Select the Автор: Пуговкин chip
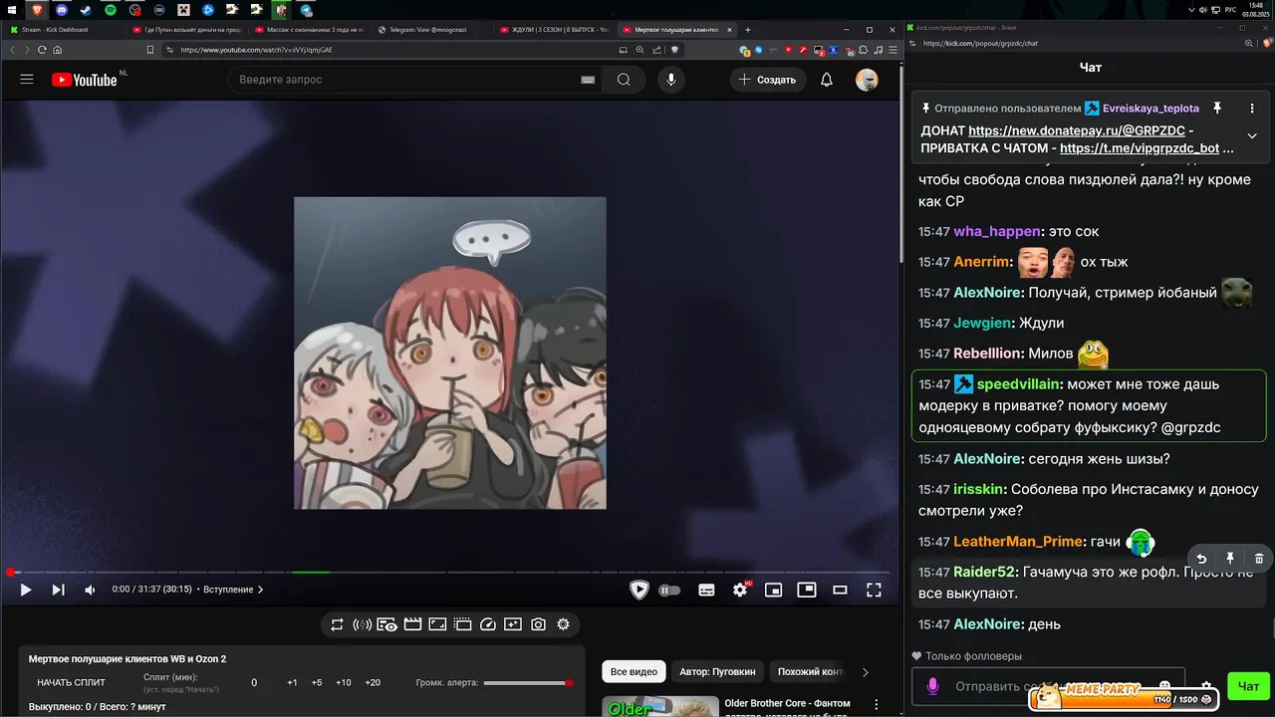Viewport: 1275px width, 717px height. pos(718,672)
